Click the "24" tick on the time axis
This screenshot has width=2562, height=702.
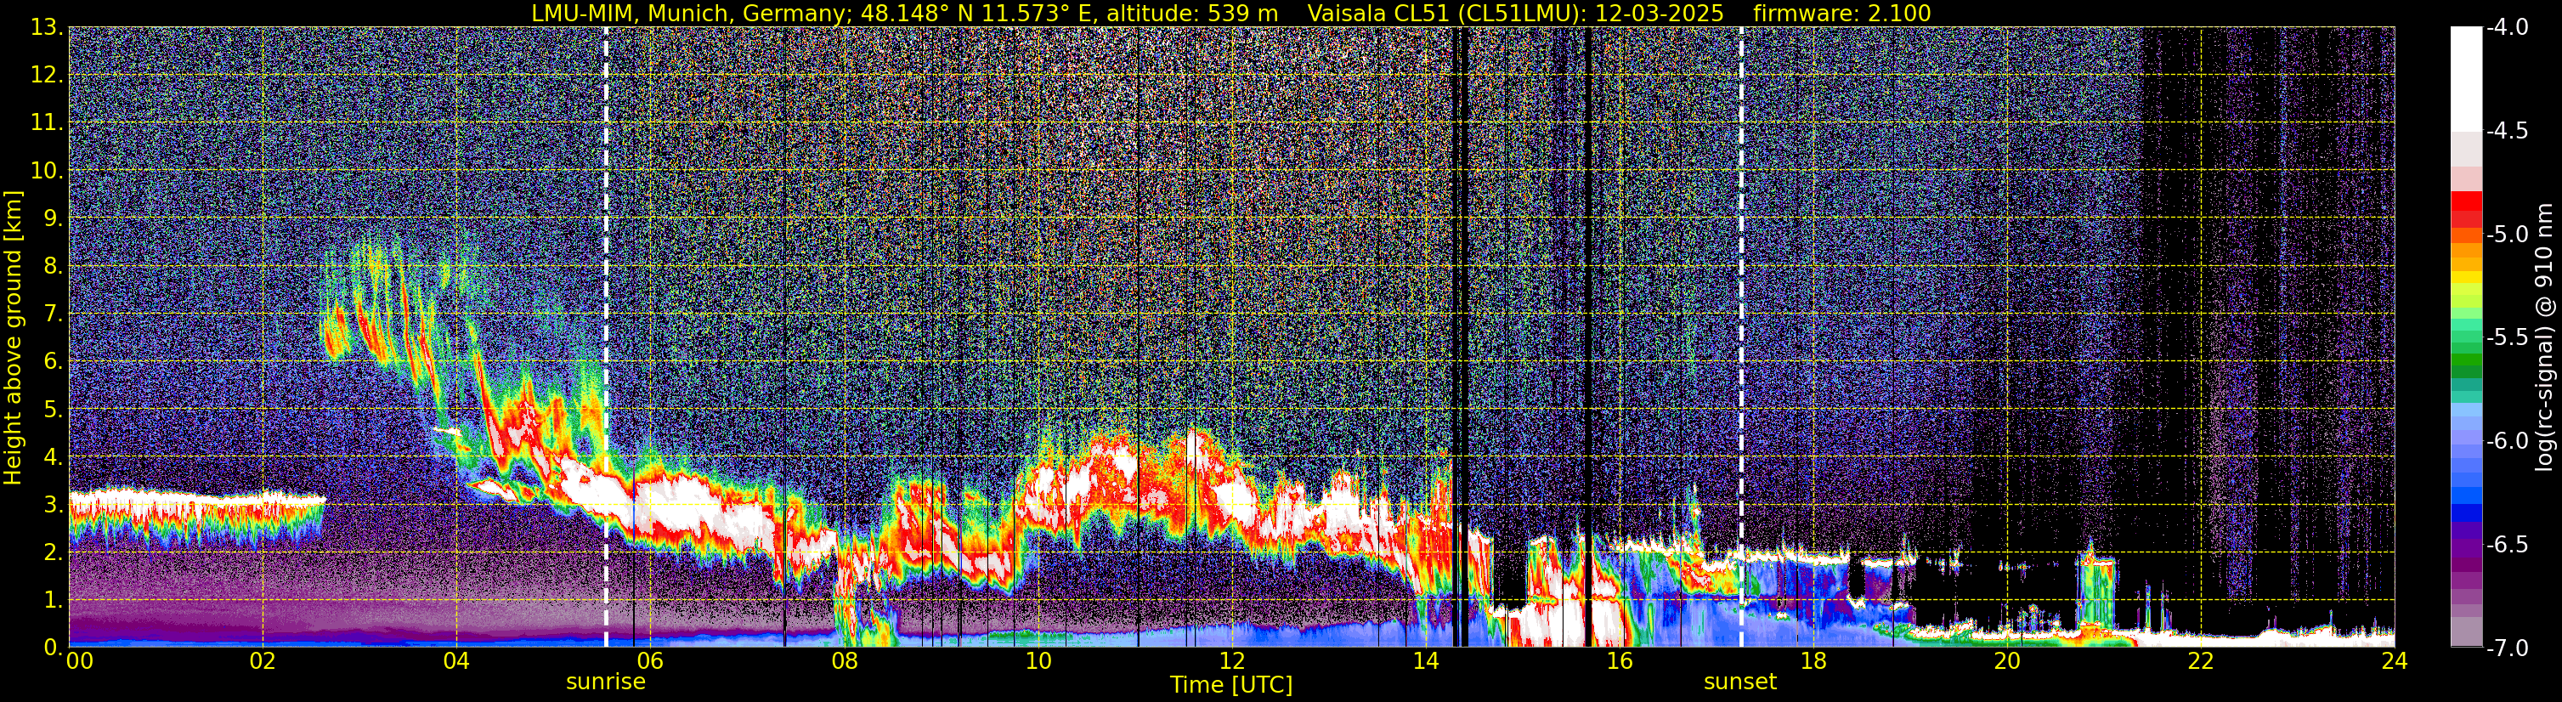point(2395,661)
